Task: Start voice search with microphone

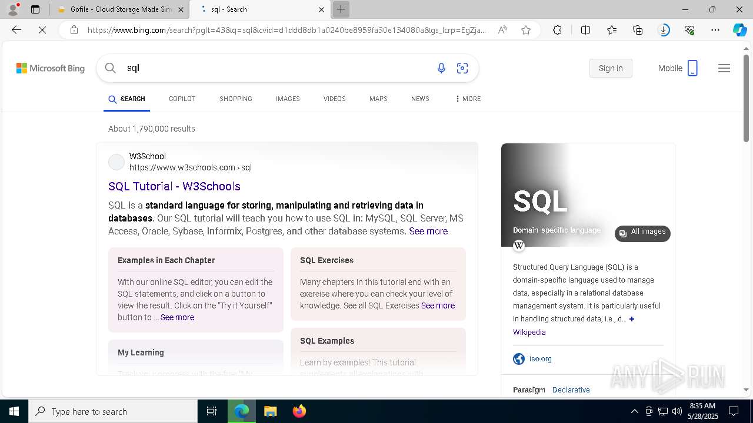Action: [441, 68]
